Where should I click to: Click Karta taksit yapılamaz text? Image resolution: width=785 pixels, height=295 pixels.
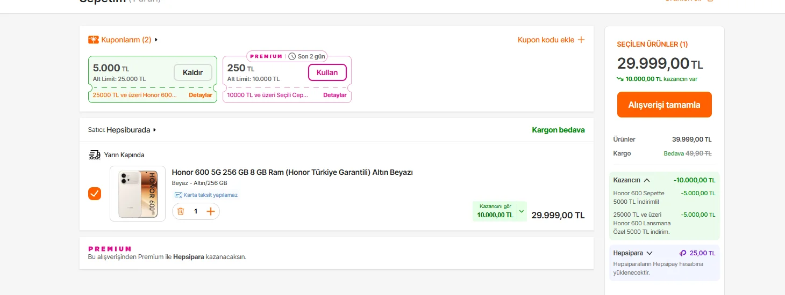[x=211, y=195]
